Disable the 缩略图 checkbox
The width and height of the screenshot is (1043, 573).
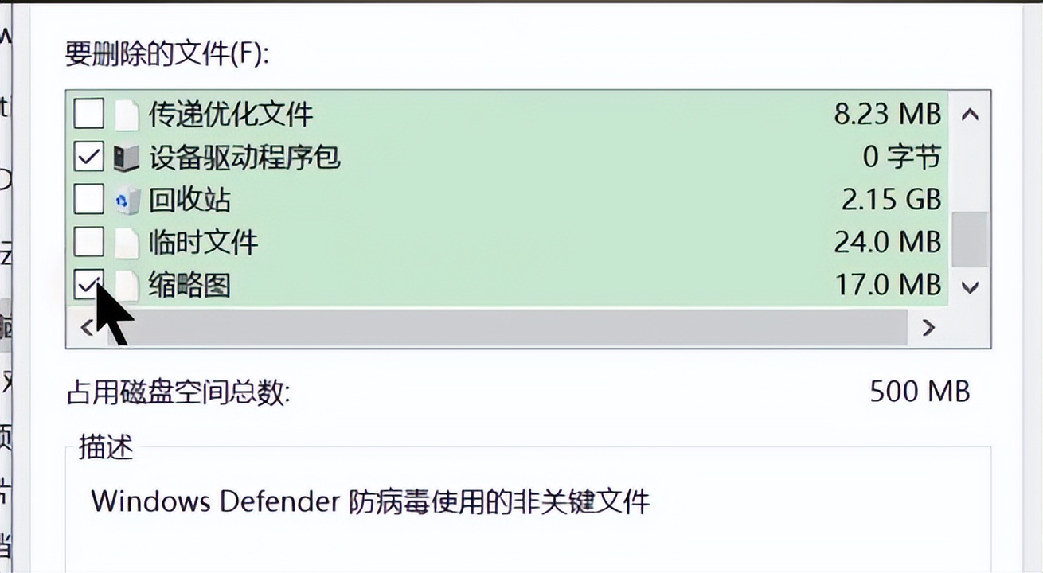pyautogui.click(x=88, y=285)
